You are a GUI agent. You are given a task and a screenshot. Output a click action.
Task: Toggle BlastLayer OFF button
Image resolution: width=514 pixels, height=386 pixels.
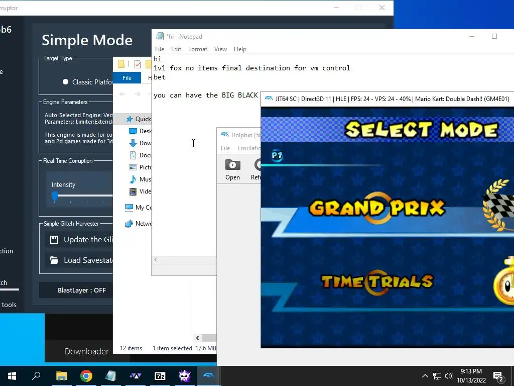(x=76, y=290)
